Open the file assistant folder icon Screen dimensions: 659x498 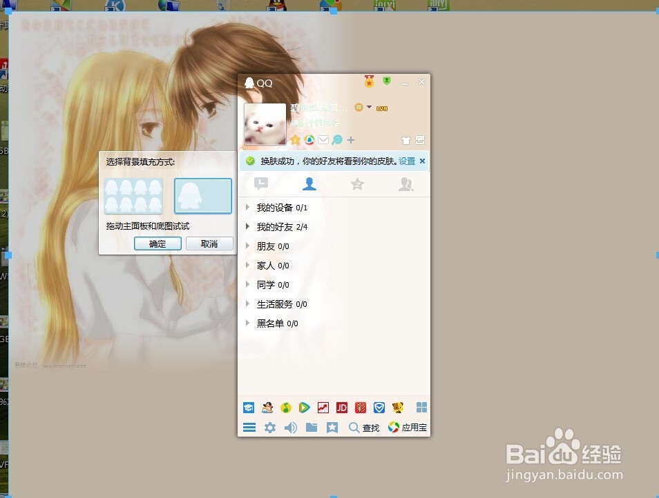[312, 428]
